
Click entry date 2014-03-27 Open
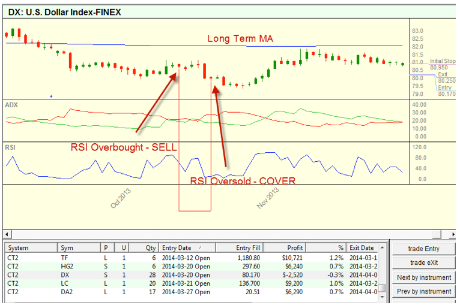pyautogui.click(x=186, y=292)
